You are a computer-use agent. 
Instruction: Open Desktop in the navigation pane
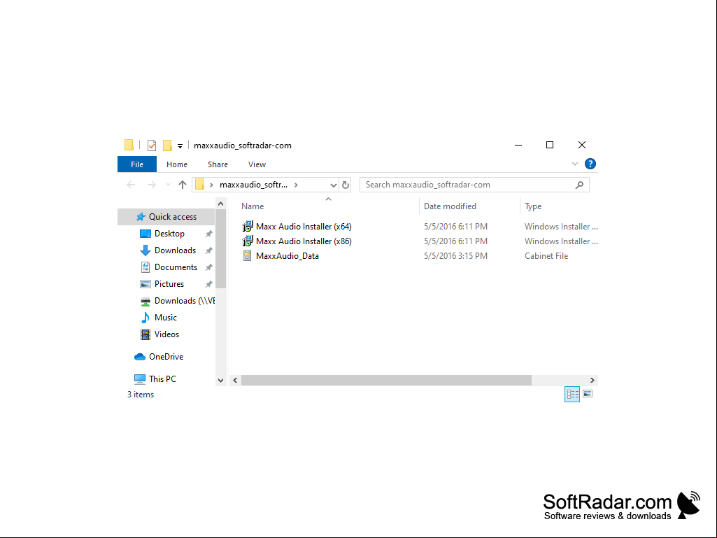[x=169, y=234]
